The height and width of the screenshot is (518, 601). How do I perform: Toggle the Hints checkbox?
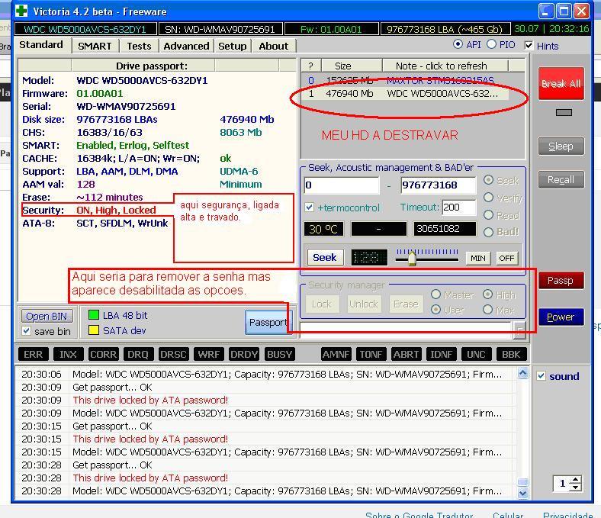click(x=529, y=45)
